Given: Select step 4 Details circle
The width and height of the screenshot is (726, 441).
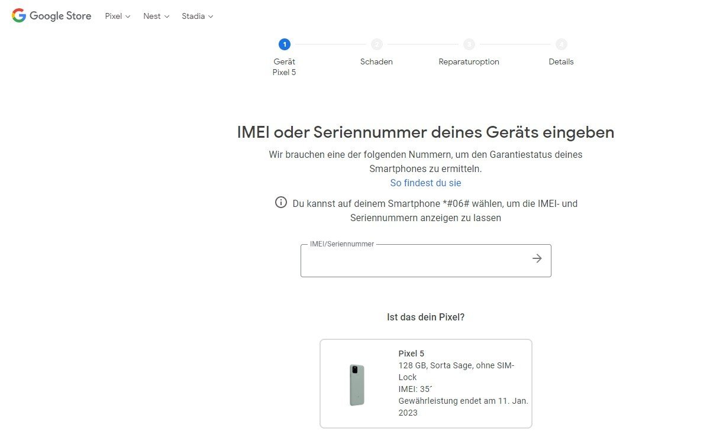Looking at the screenshot, I should tap(562, 44).
